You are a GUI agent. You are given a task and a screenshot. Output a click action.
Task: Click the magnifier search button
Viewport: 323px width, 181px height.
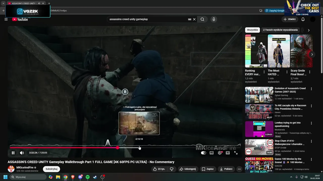(202, 19)
